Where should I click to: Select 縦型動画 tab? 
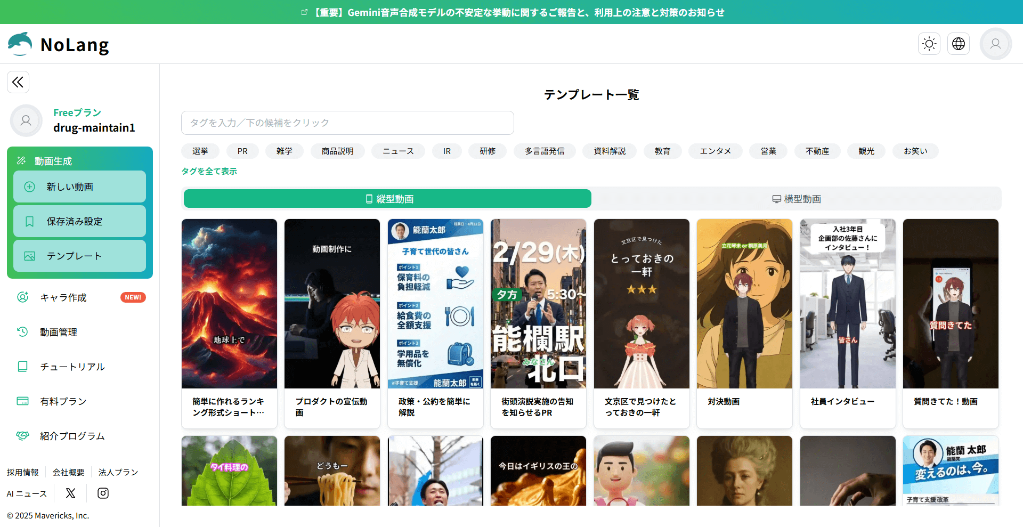(388, 199)
